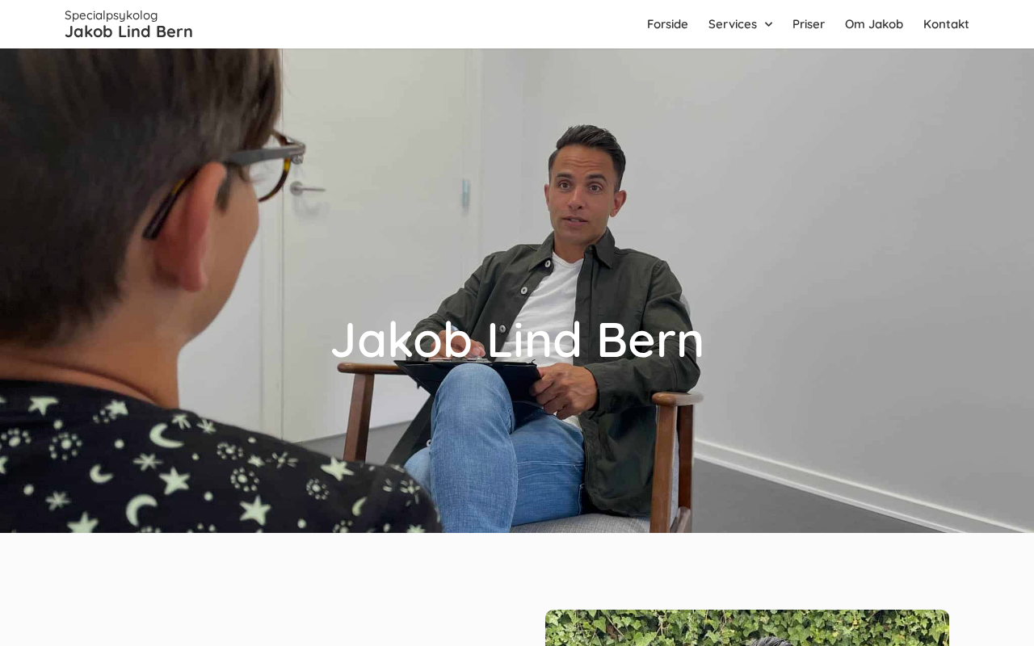
Task: Click the Services menu item
Action: 733,24
